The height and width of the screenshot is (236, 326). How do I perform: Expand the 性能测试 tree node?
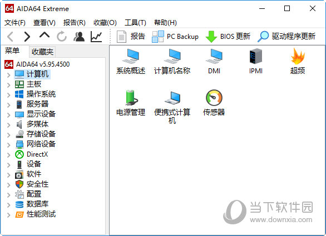coord(8,215)
